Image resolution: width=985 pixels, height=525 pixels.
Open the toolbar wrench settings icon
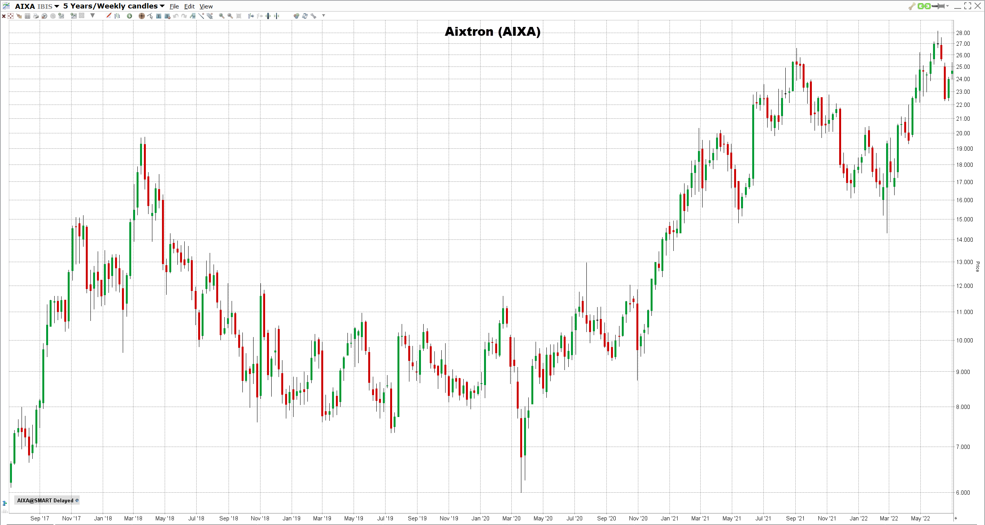point(313,16)
